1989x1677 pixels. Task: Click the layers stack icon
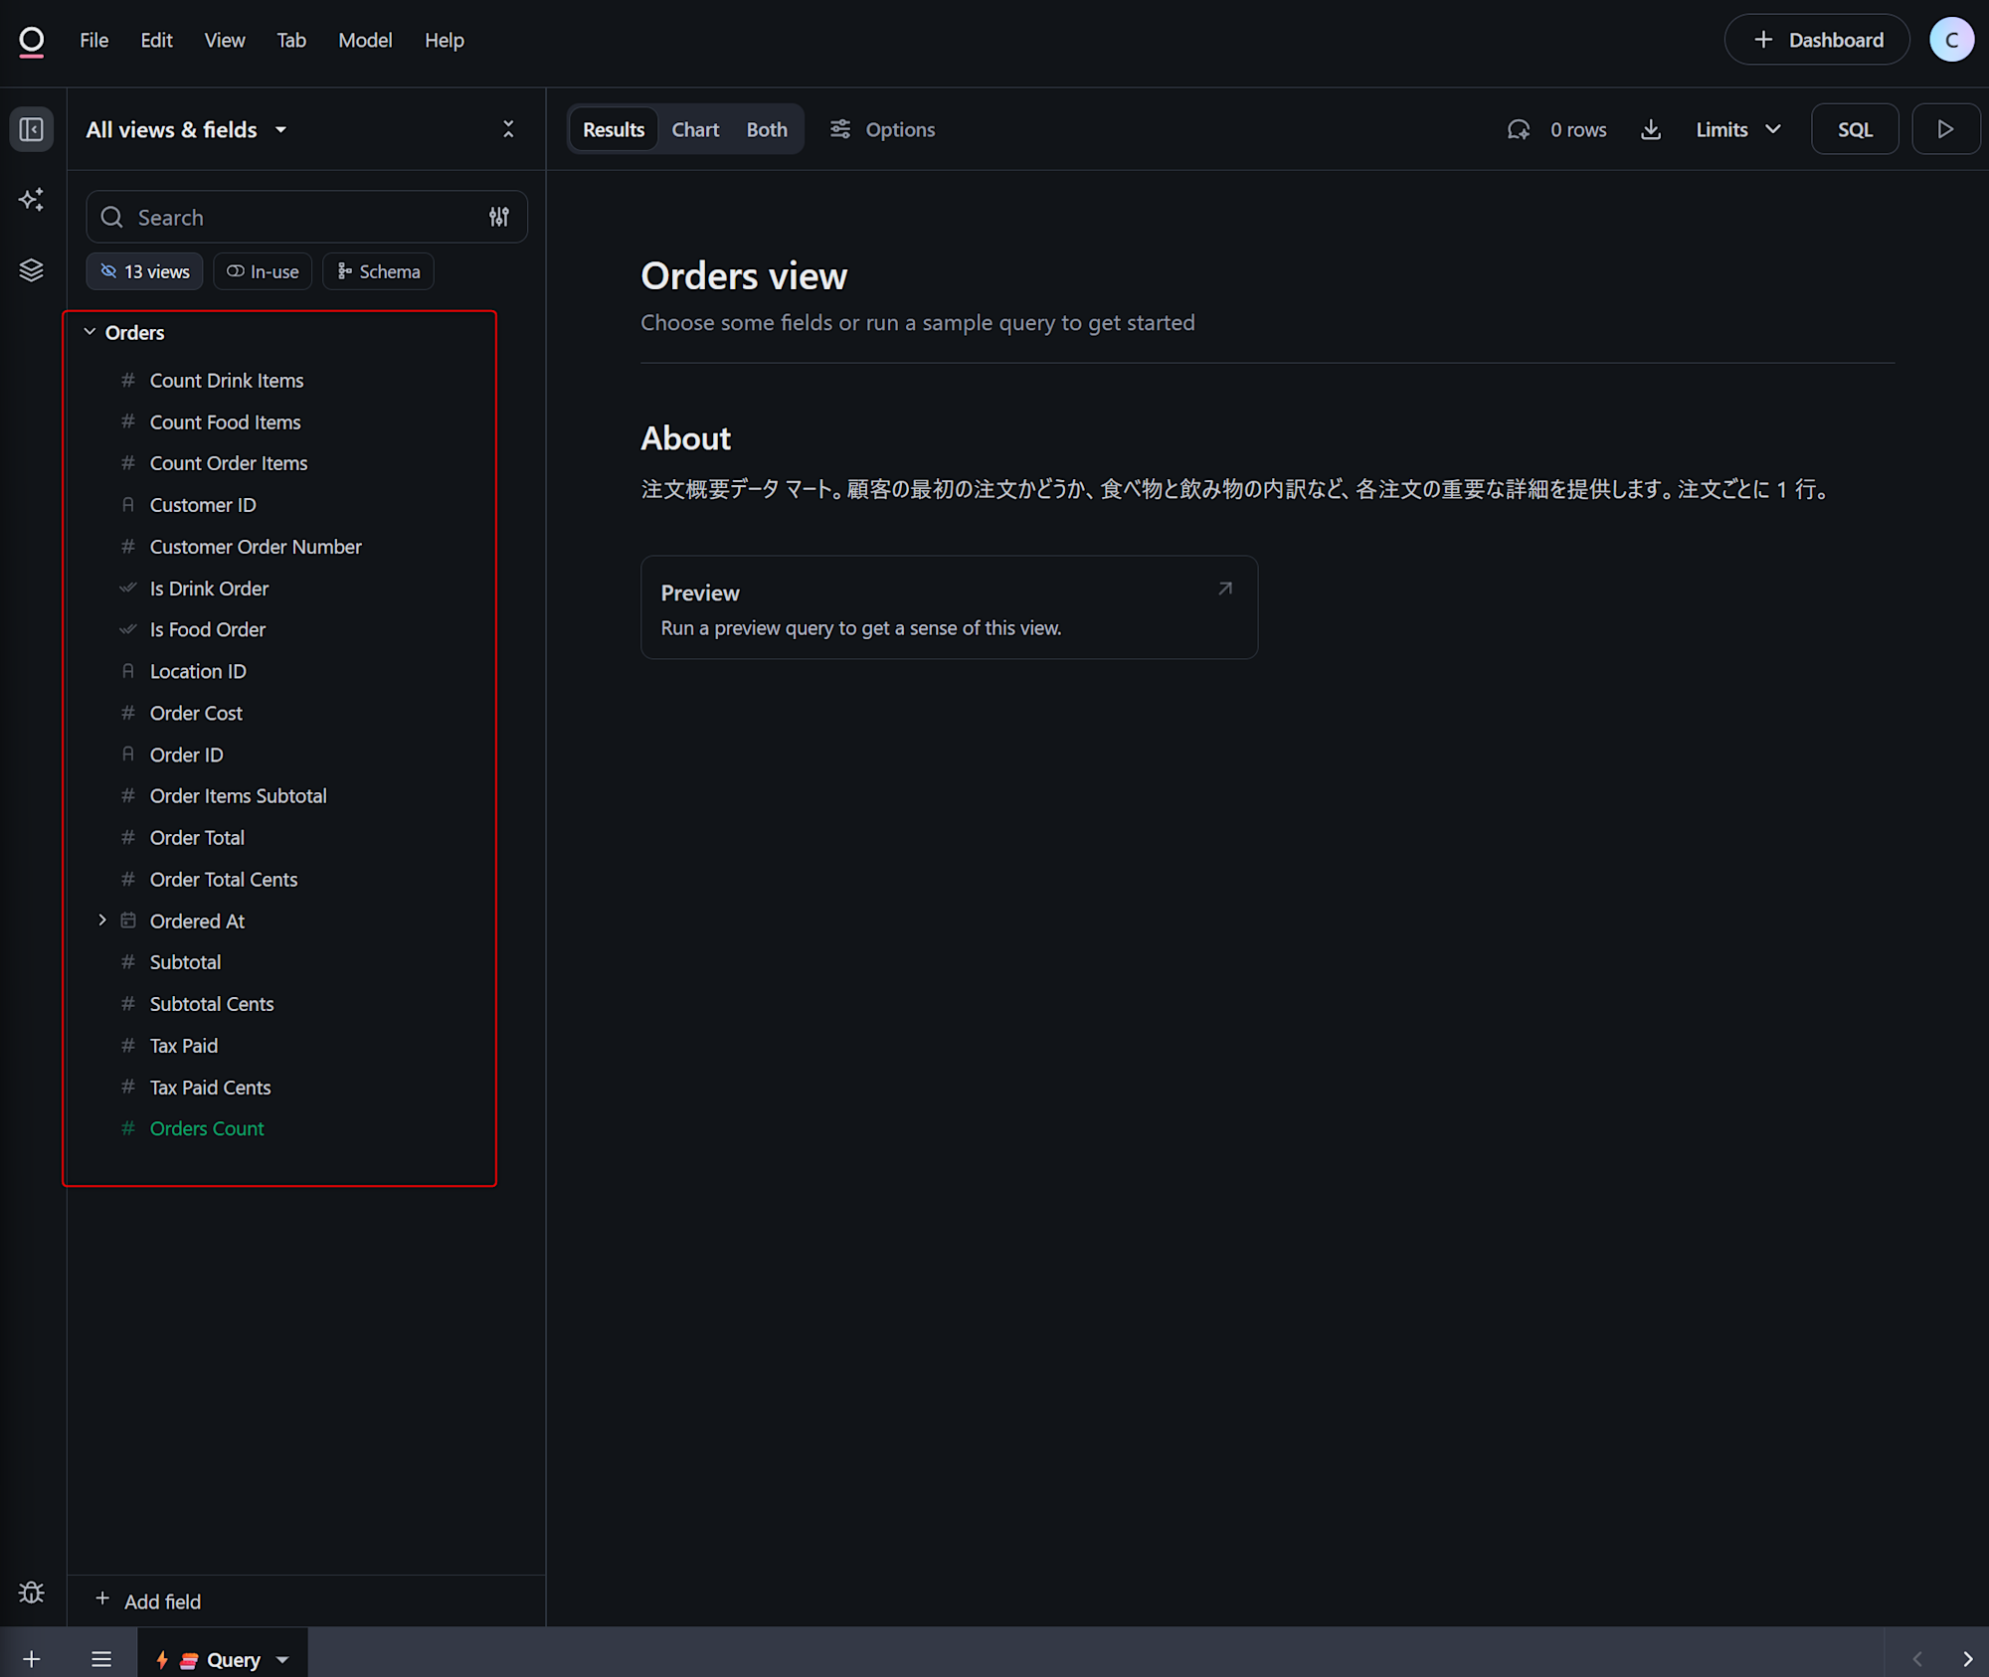pyautogui.click(x=31, y=270)
